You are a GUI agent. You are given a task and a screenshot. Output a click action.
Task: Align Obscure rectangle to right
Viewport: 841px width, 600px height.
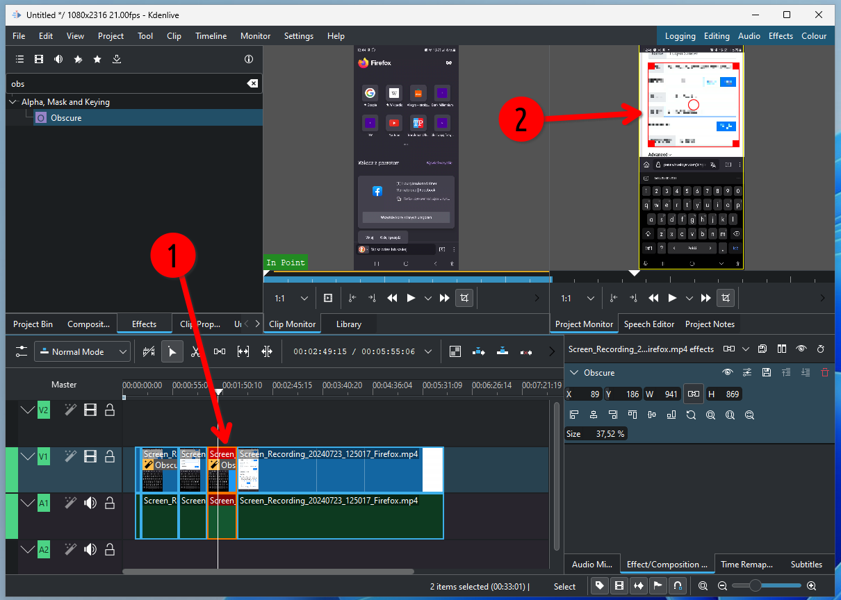coord(613,415)
